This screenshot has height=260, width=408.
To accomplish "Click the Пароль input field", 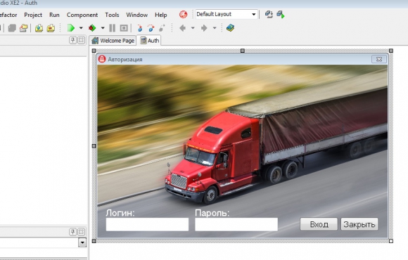I will pos(236,224).
